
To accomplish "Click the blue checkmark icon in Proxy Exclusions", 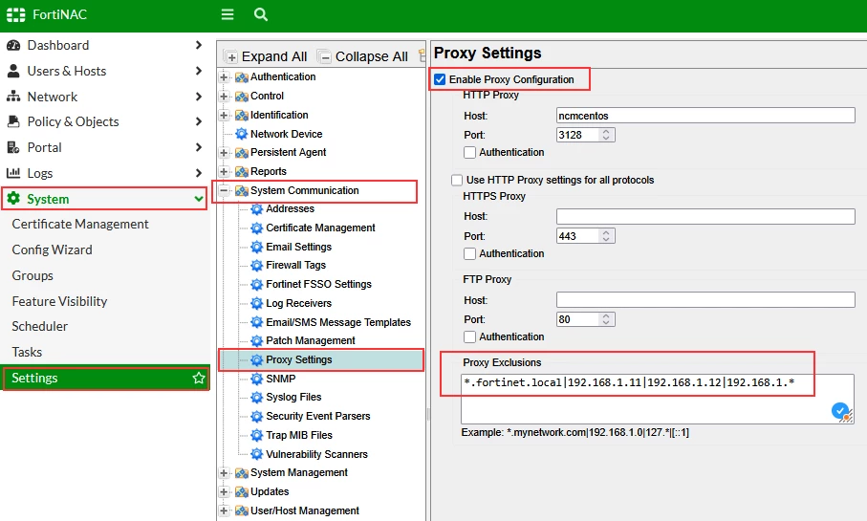I will (x=840, y=411).
